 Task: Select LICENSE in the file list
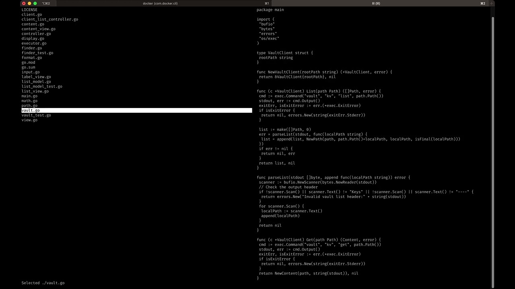click(29, 10)
